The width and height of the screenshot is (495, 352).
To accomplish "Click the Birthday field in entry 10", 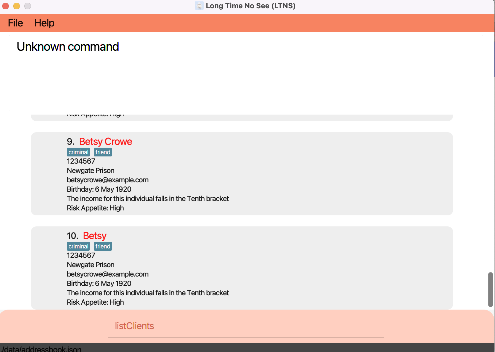I will (99, 283).
